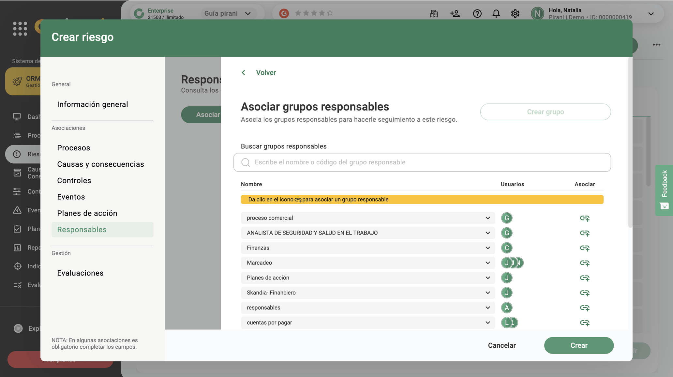
Task: Click Cancelar to dismiss the dialog
Action: (501, 345)
